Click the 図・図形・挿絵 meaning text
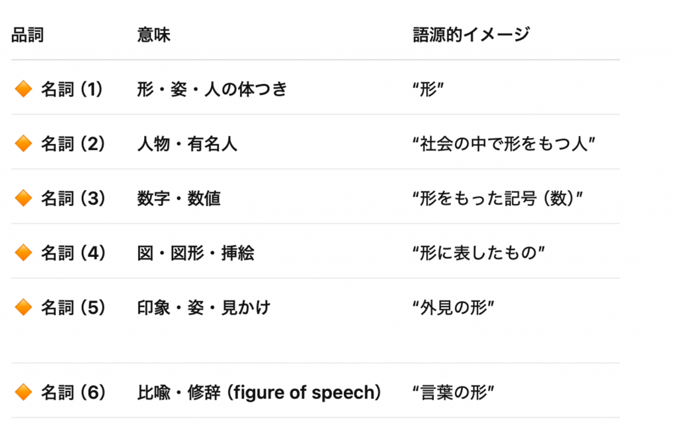This screenshot has height=424, width=677. pyautogui.click(x=196, y=253)
